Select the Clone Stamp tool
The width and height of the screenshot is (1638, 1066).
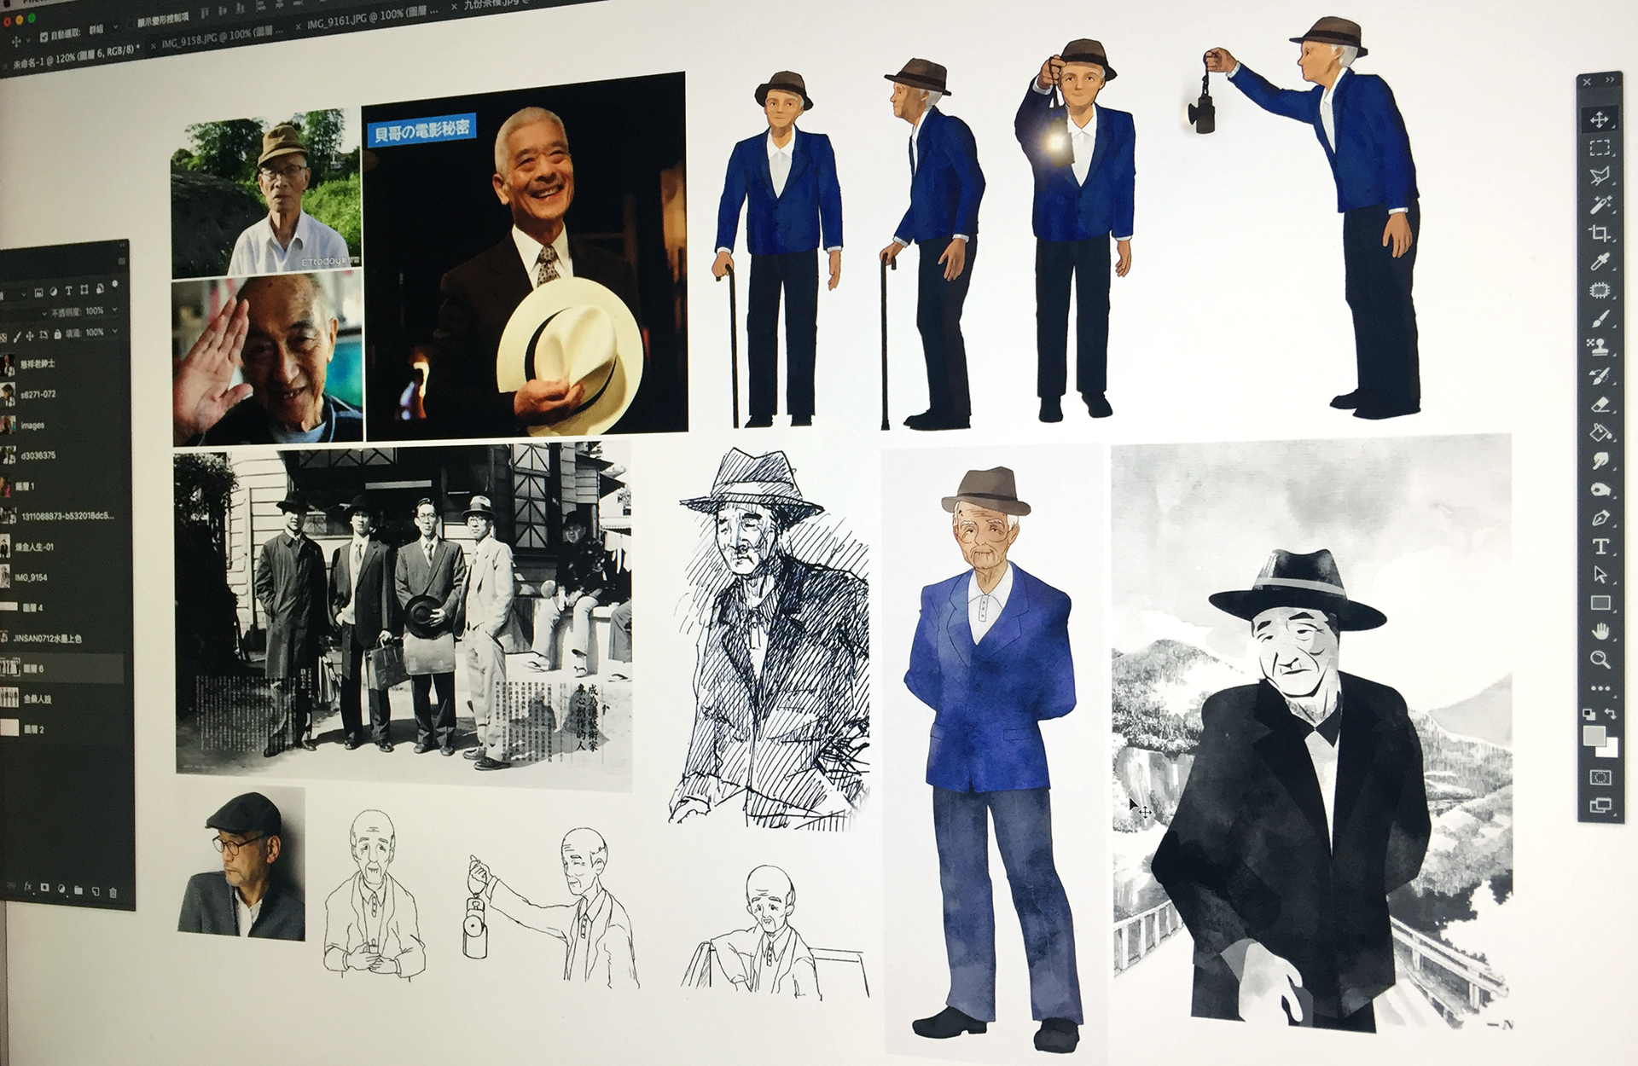click(x=1600, y=347)
